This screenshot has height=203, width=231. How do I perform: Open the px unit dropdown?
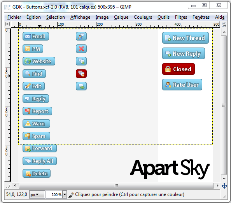(x=37, y=194)
